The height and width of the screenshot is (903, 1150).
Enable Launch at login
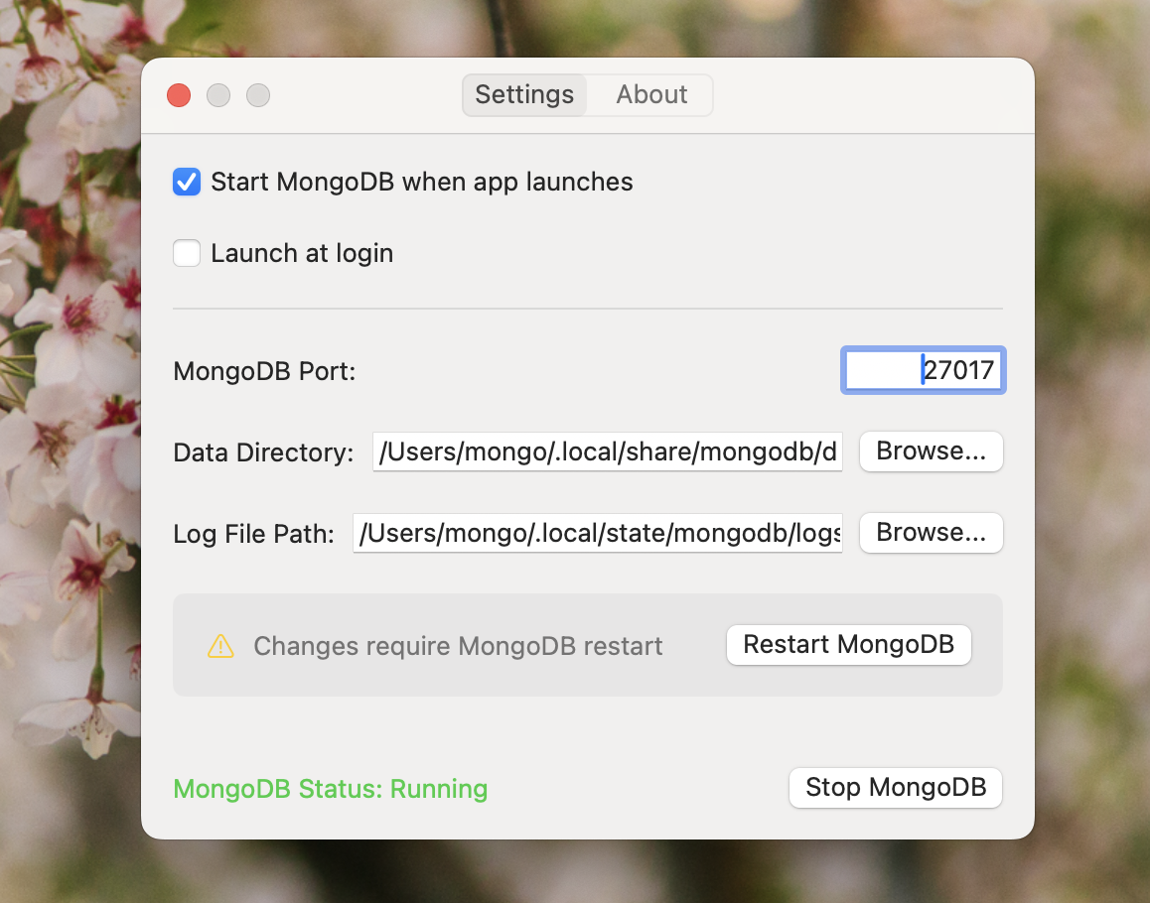tap(186, 253)
